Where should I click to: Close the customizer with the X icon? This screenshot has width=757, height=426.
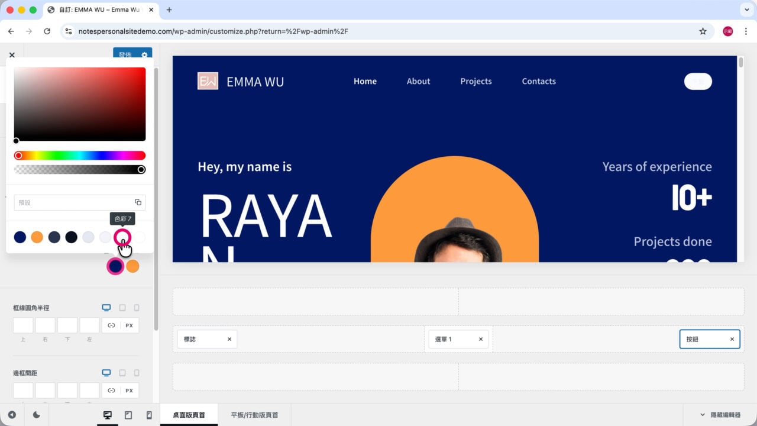pyautogui.click(x=12, y=55)
